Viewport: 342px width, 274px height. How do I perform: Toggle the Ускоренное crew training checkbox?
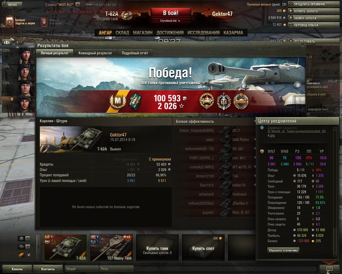[x=21, y=43]
